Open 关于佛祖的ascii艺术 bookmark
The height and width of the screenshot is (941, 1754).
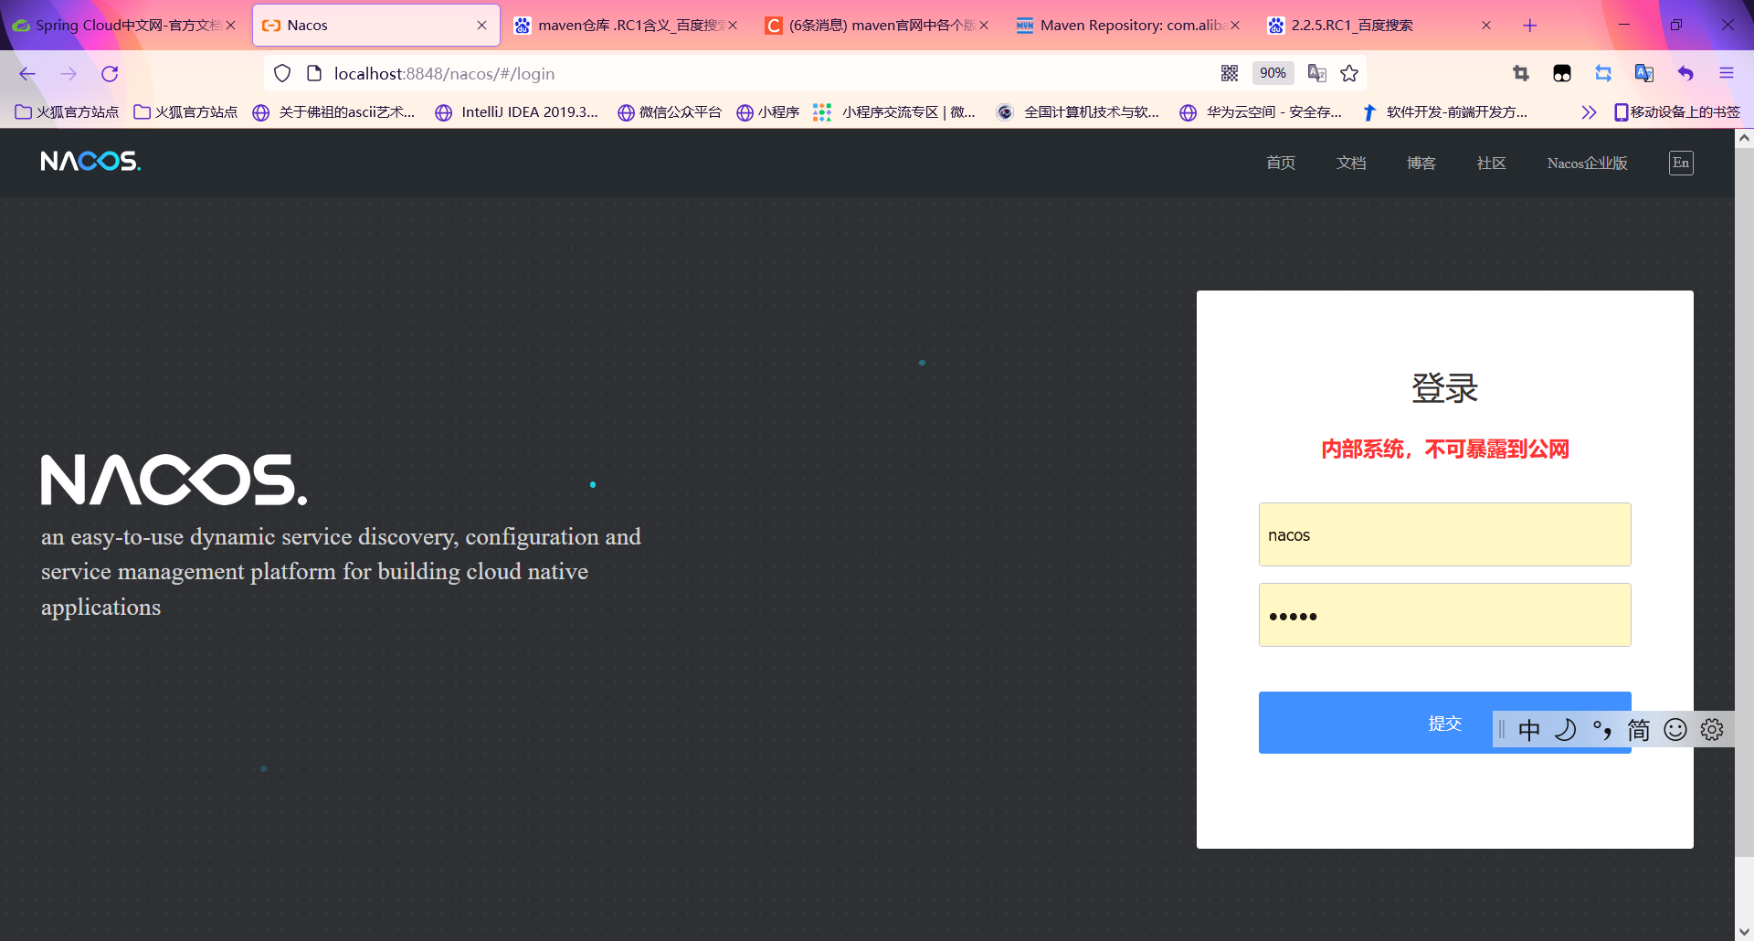tap(334, 112)
